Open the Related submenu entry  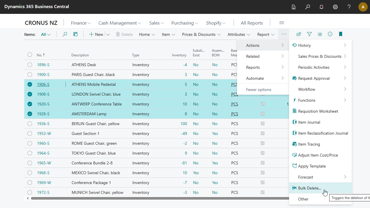263,56
